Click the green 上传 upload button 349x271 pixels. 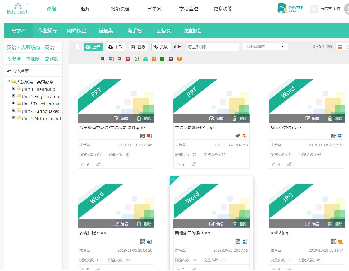coord(93,47)
